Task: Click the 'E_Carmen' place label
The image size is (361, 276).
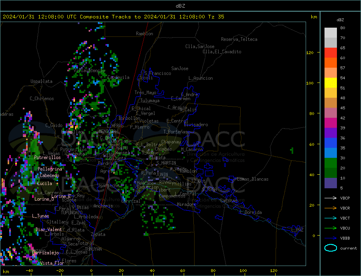Action: (181, 99)
